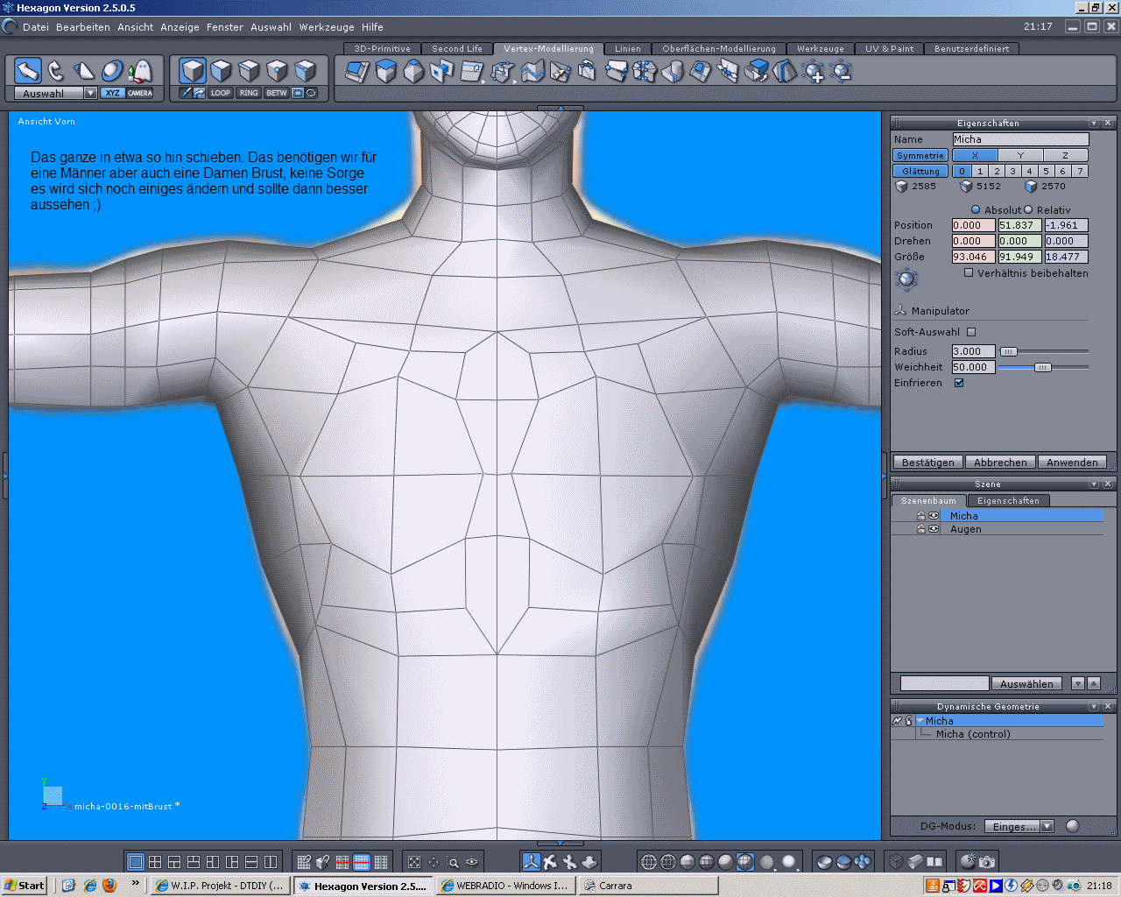Image resolution: width=1121 pixels, height=897 pixels.
Task: Enable the Soft-Auswahl checkbox
Action: 971,332
